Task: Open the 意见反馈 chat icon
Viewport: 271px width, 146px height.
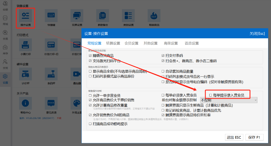Action: pyautogui.click(x=51, y=103)
